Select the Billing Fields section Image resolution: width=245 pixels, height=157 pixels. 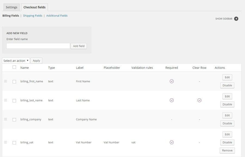11,15
